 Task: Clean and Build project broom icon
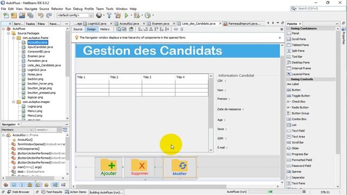118,15
